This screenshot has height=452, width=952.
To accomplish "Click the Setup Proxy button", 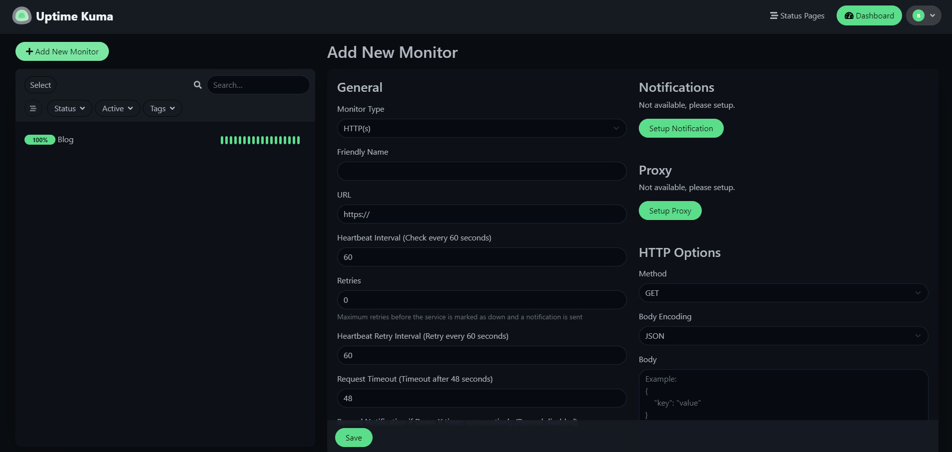I will click(670, 211).
